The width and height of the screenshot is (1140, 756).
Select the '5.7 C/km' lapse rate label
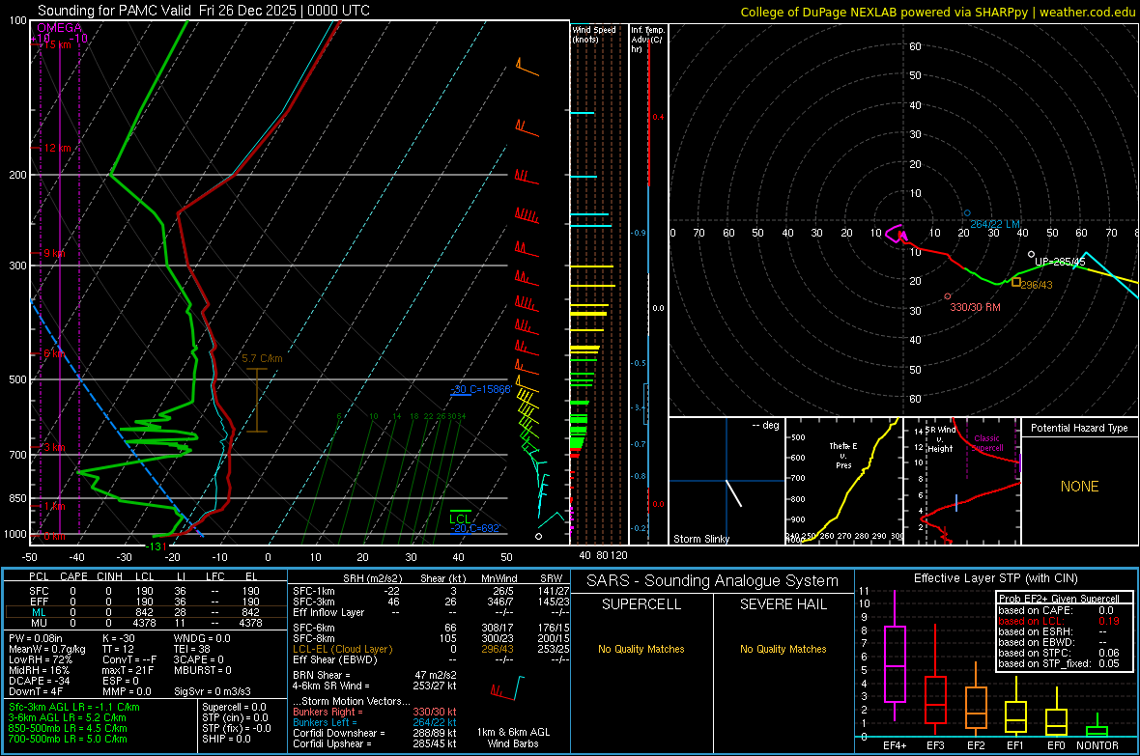(x=262, y=358)
